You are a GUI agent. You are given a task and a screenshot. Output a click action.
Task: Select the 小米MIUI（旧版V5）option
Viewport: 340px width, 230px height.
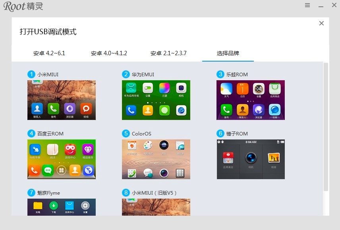pos(156,207)
